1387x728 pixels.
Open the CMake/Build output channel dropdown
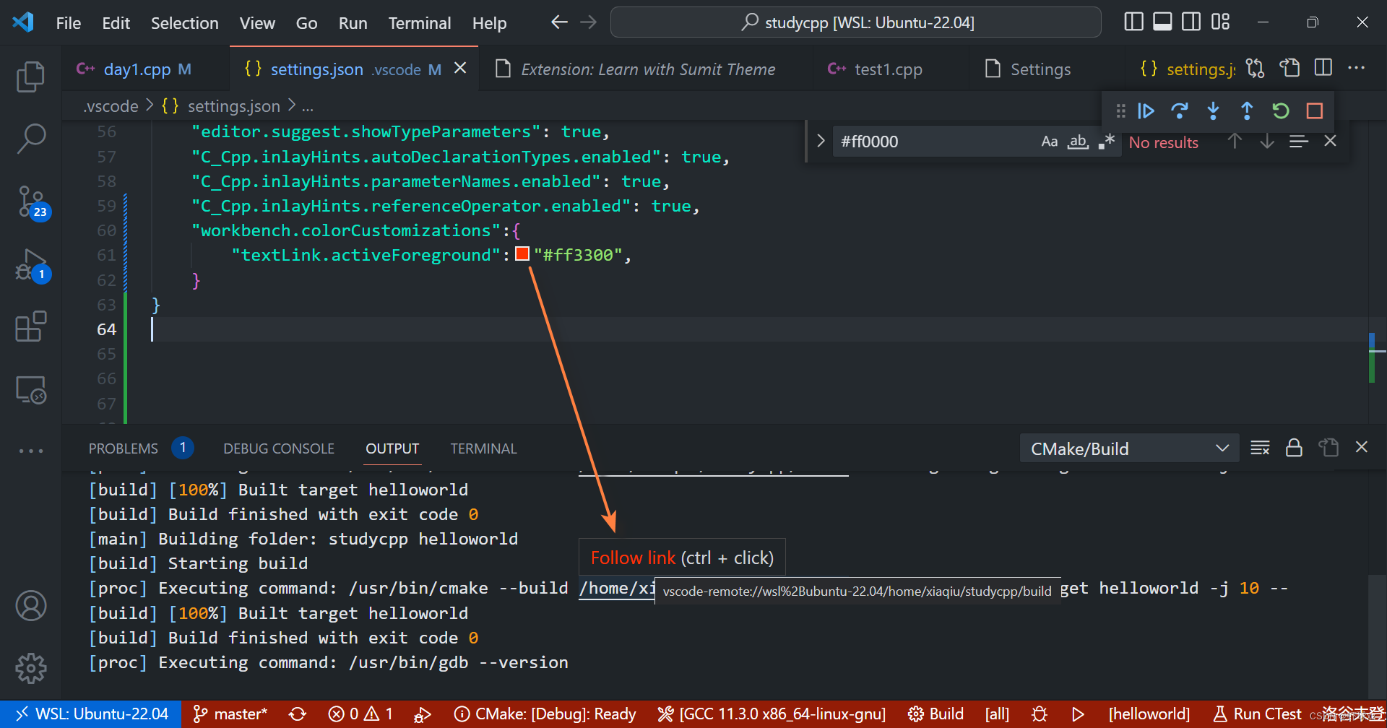[1129, 448]
